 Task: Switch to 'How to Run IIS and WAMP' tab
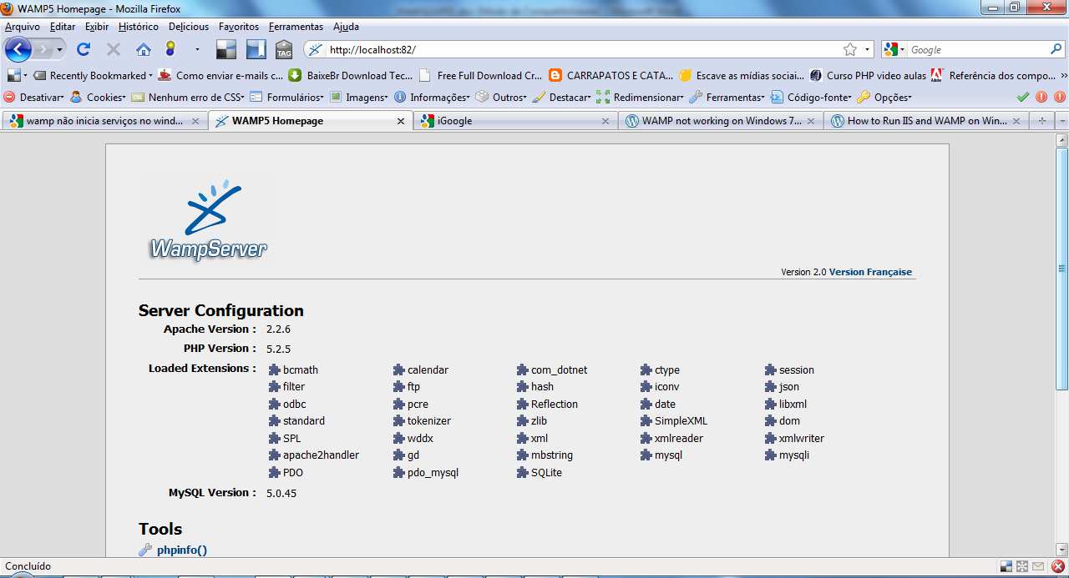[x=927, y=121]
